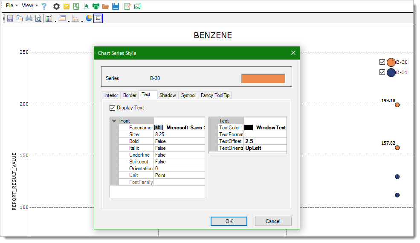This screenshot has height=243, width=420.
Task: Click the orange B-30 legend marker
Action: pos(391,62)
